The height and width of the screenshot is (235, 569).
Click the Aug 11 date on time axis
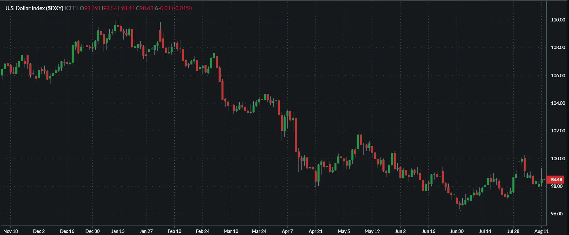pyautogui.click(x=541, y=231)
